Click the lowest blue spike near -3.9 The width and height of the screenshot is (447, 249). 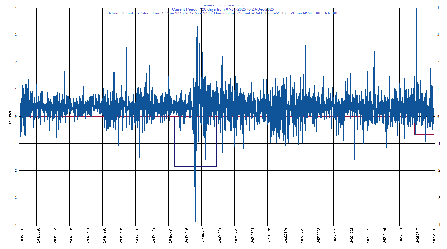(195, 220)
